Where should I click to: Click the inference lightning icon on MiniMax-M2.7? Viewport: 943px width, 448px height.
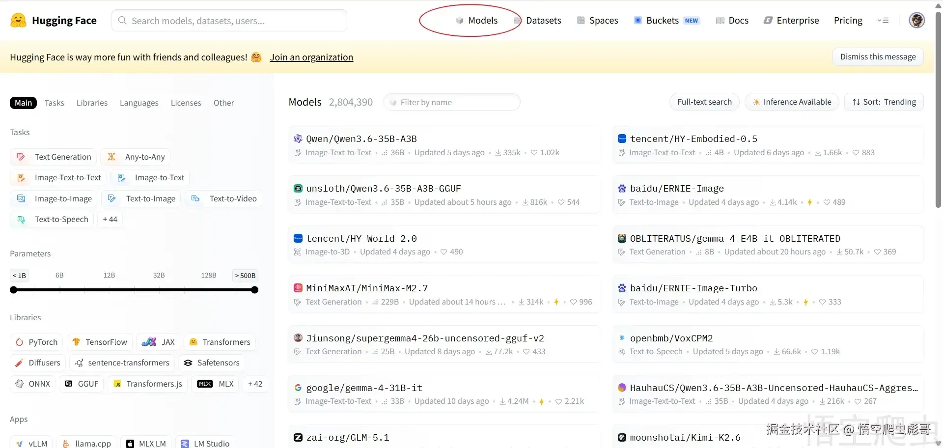[x=556, y=302]
